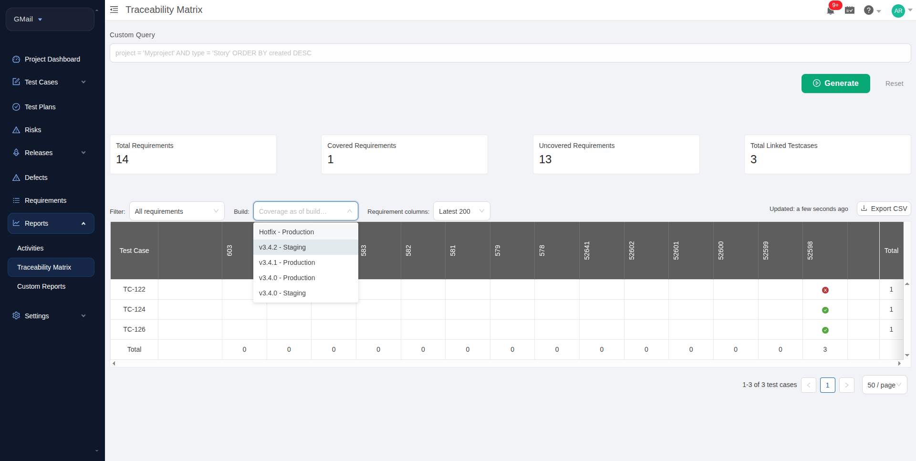916x461 pixels.
Task: Open the All requirements filter dropdown
Action: click(177, 211)
